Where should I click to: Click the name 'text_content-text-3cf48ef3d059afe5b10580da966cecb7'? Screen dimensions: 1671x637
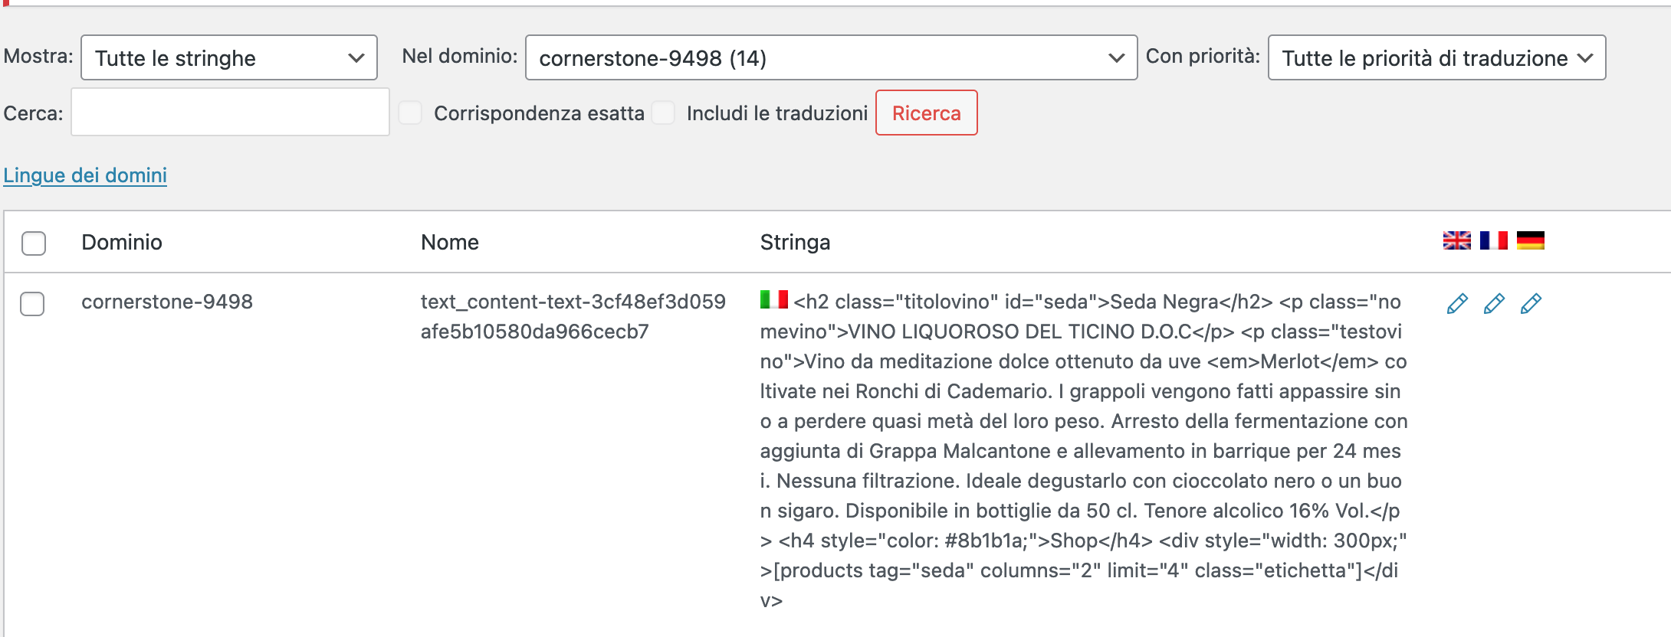pyautogui.click(x=573, y=316)
